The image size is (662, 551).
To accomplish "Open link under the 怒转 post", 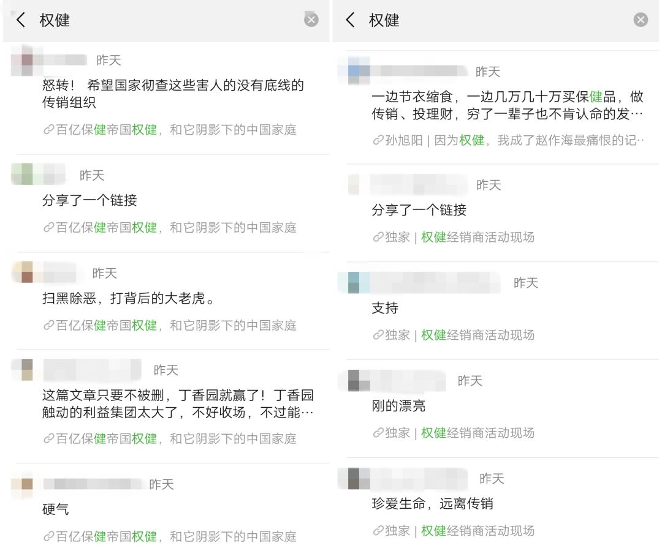I will (x=170, y=129).
